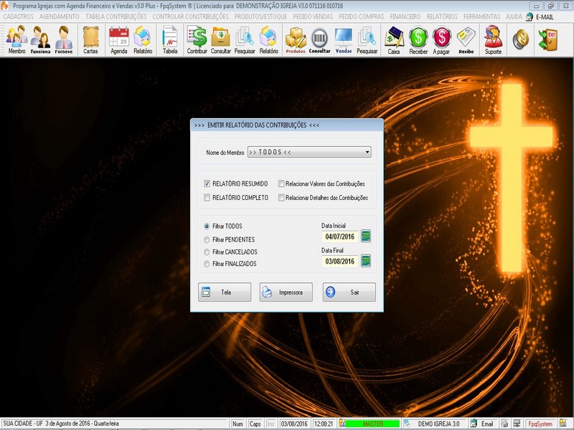The image size is (574, 430).
Task: Open the Cartas scroll icon
Action: tap(90, 40)
